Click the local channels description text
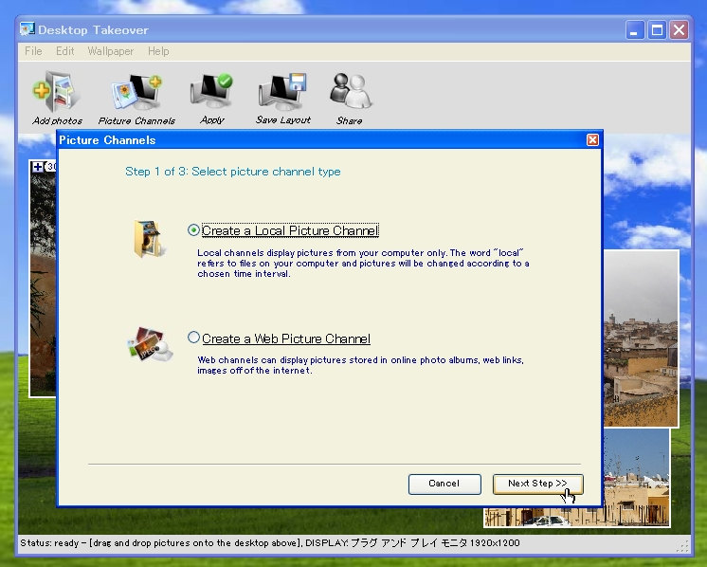Image resolution: width=707 pixels, height=567 pixels. [363, 264]
